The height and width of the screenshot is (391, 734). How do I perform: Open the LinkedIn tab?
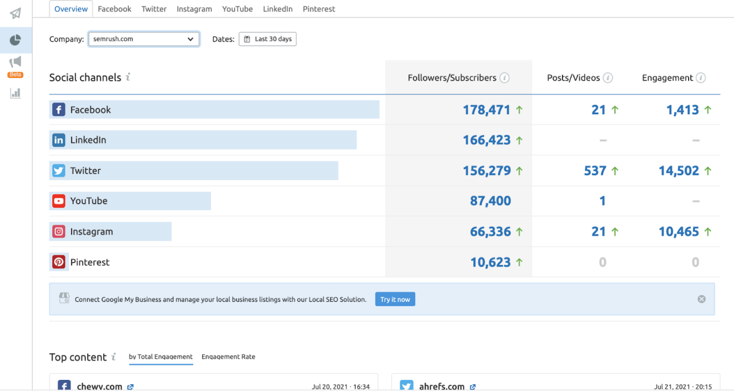click(x=278, y=9)
